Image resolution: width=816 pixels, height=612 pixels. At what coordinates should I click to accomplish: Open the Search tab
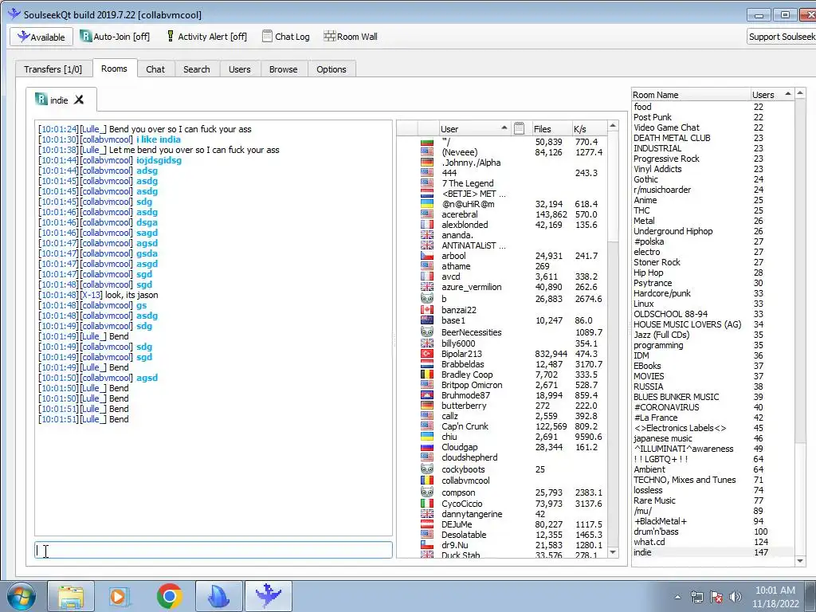pos(196,69)
